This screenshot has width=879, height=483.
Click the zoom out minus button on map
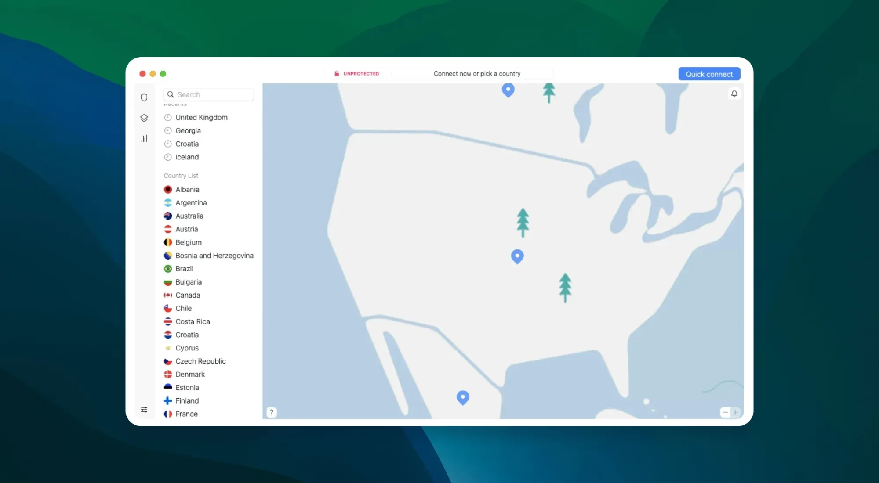(x=725, y=411)
